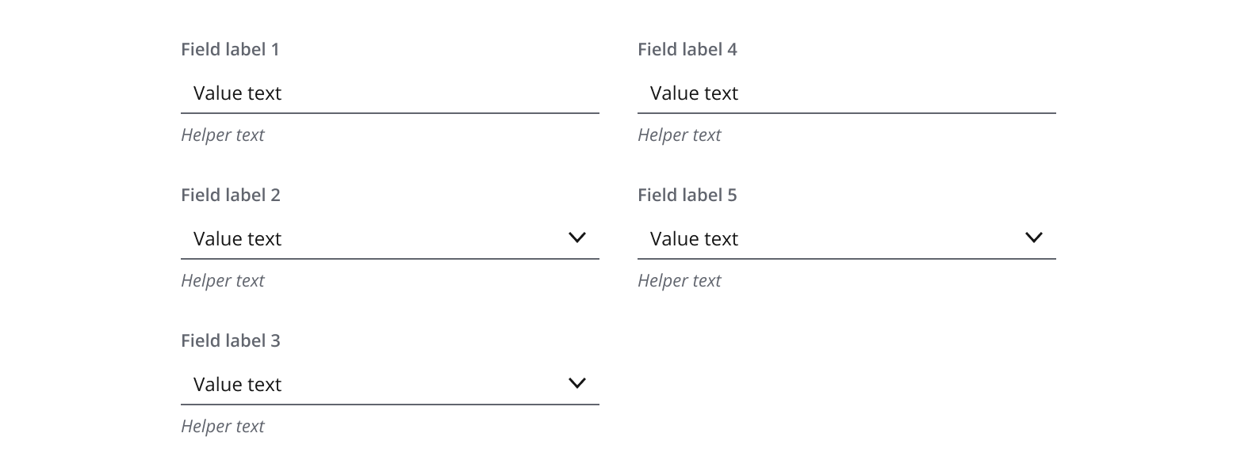The height and width of the screenshot is (475, 1237).
Task: Click the "Field label 5" label text
Action: point(687,195)
